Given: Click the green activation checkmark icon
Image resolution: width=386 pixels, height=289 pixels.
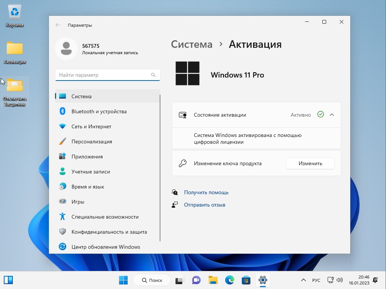Looking at the screenshot, I should (x=320, y=114).
